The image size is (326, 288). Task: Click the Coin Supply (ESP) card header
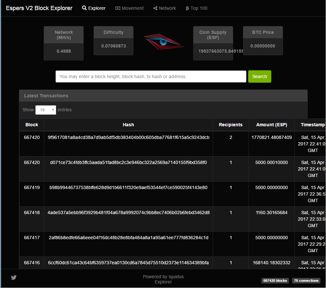[x=213, y=35]
